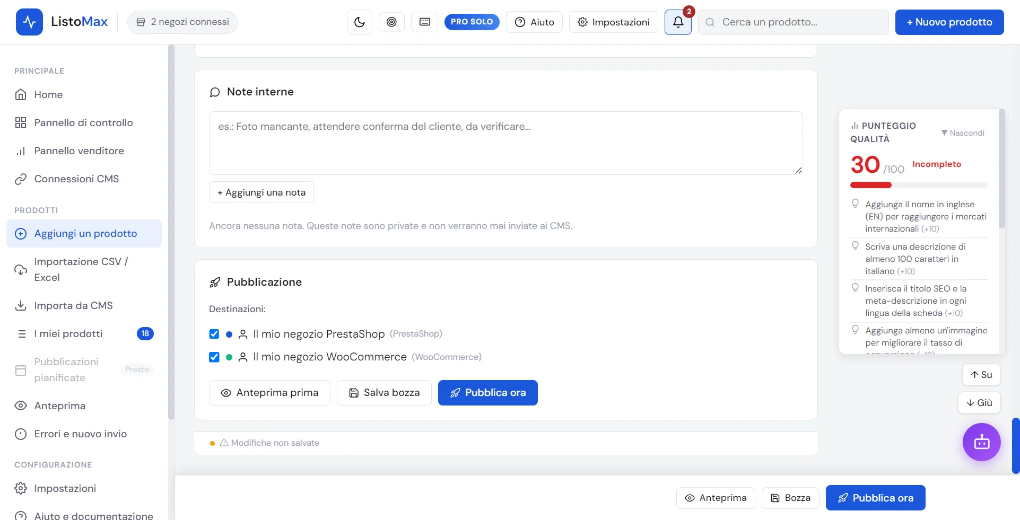Click the target focus icon in header
The width and height of the screenshot is (1020, 520).
click(391, 22)
